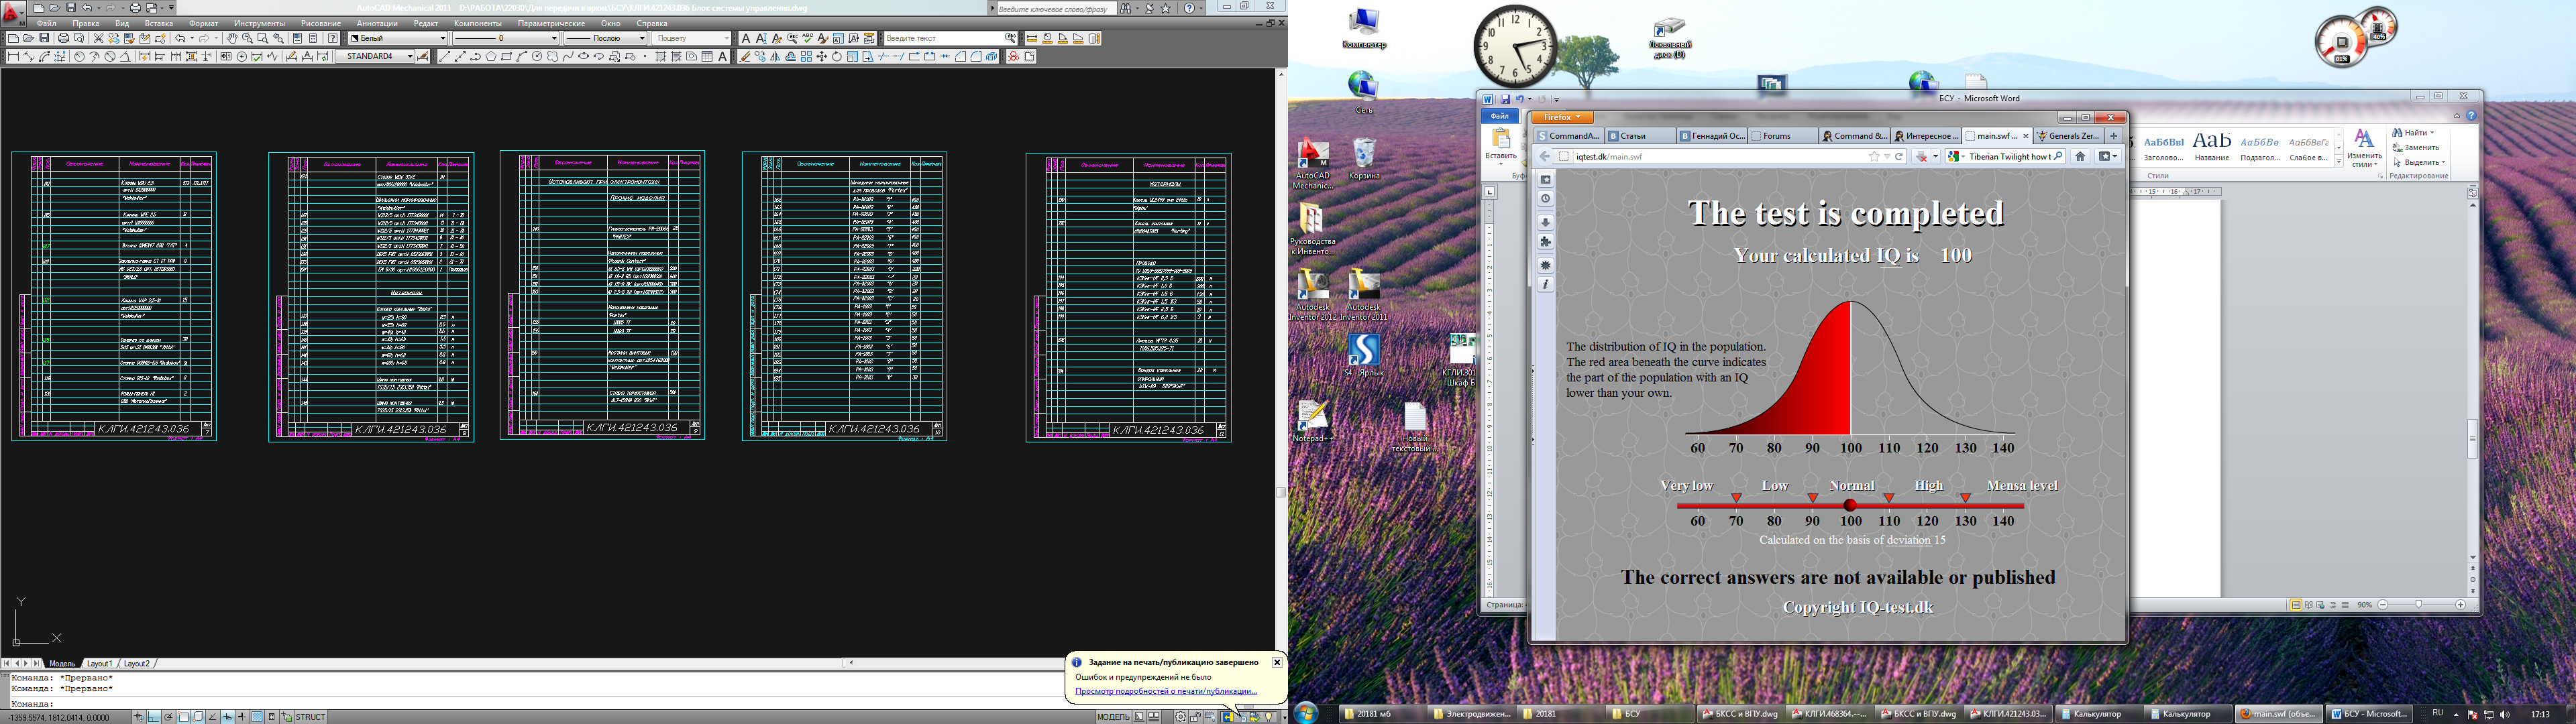Viewport: 2576px width, 724px height.
Task: Open the Аннотации menu in AutoCAD
Action: 377,23
